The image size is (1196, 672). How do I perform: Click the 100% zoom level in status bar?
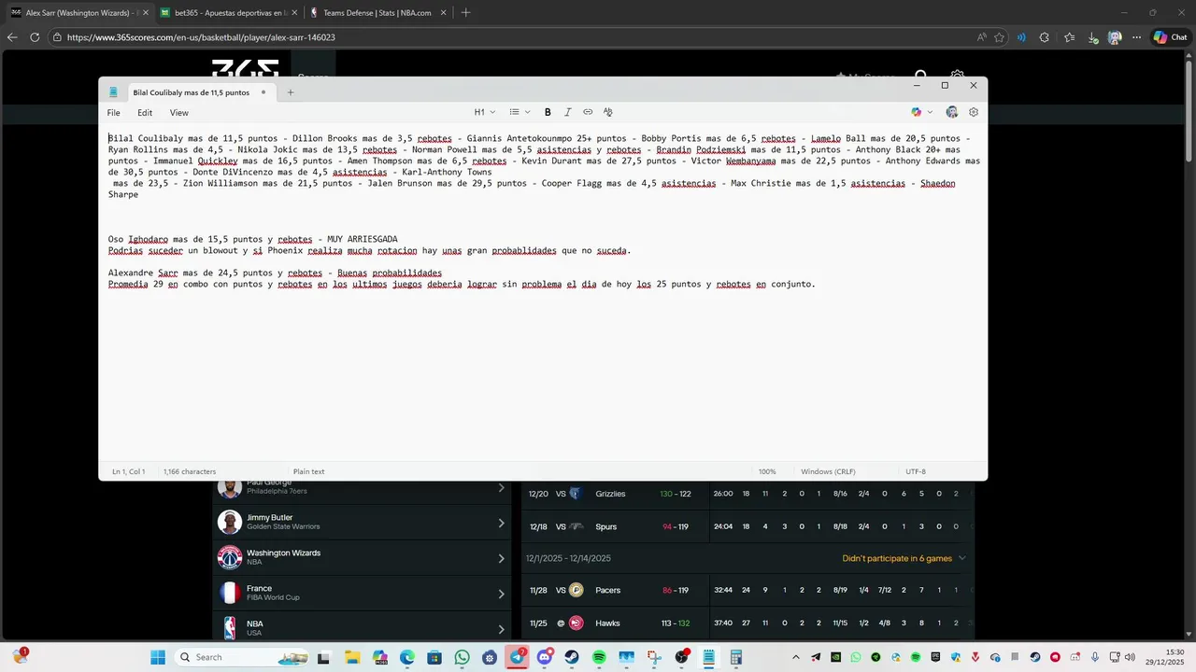767,471
